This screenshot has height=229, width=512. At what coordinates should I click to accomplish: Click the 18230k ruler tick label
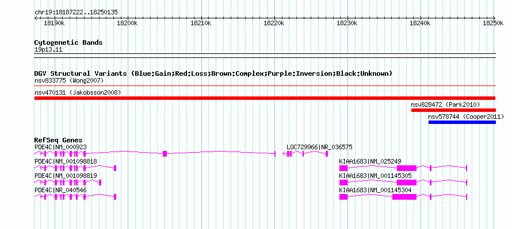coord(347,23)
